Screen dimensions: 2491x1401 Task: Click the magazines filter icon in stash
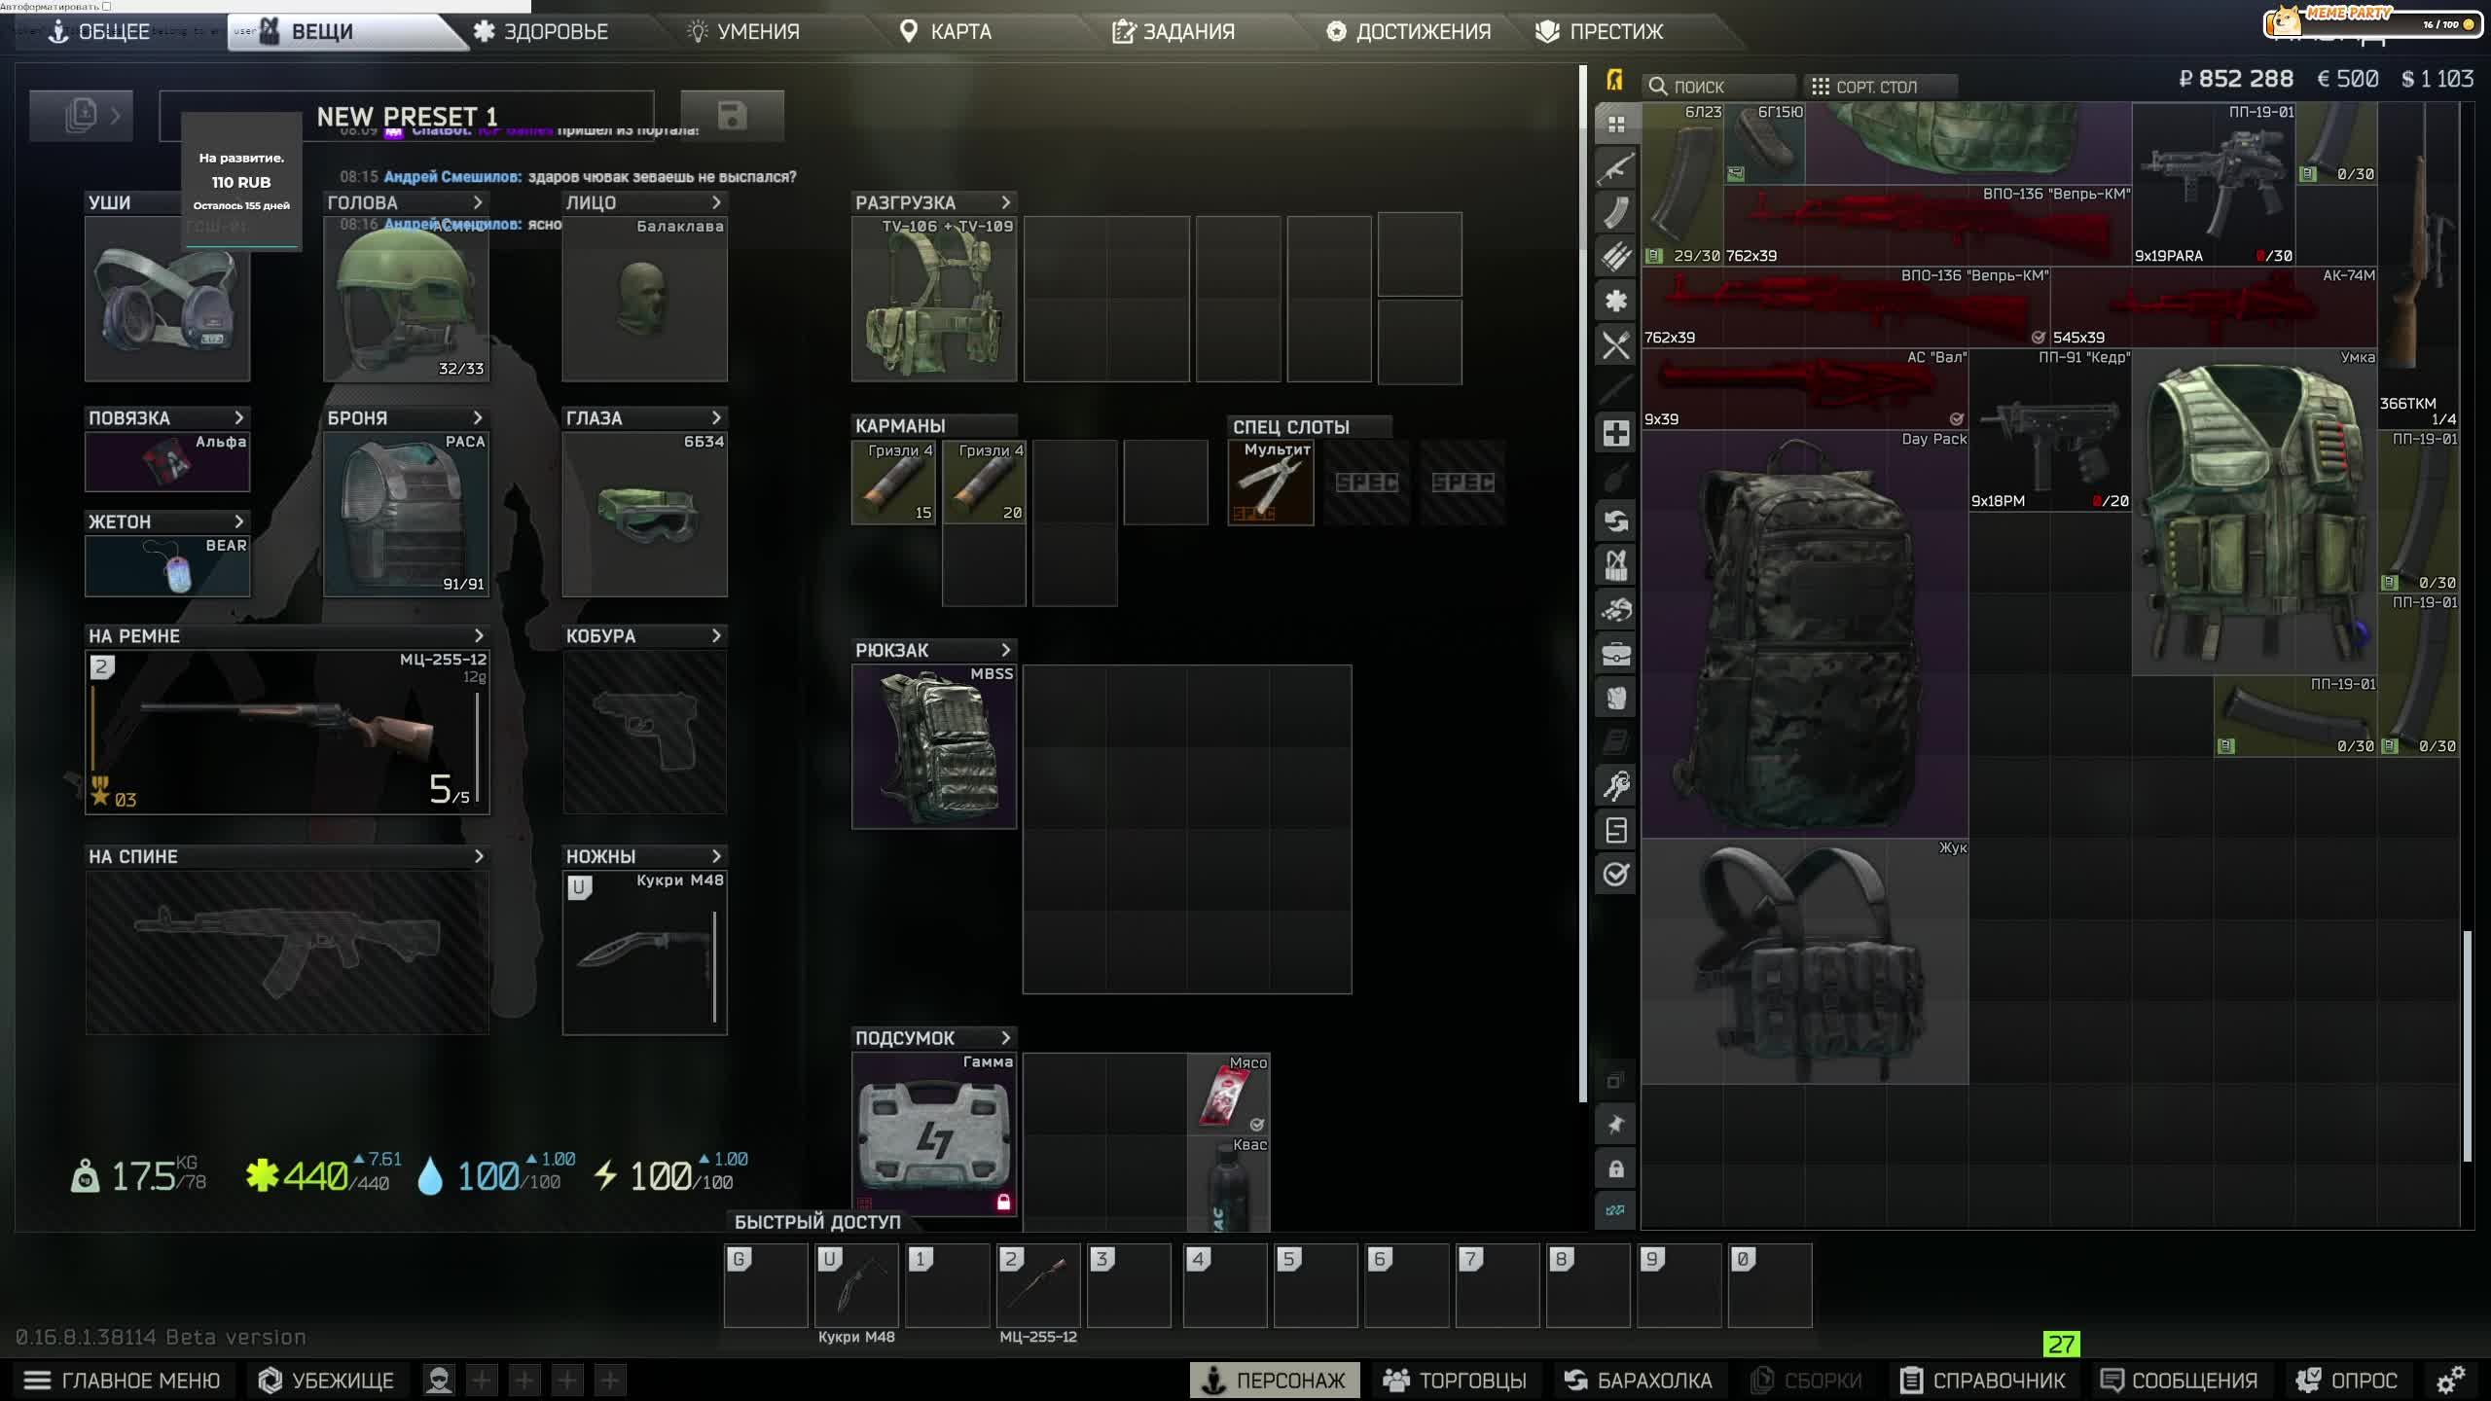(x=1615, y=212)
